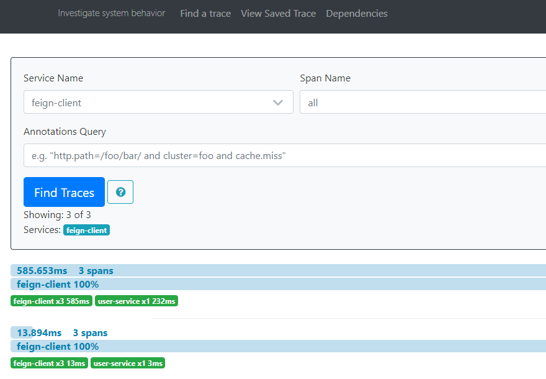Click the user-service x1 3ms badge
Screen dimensions: 546x379
(x=128, y=363)
